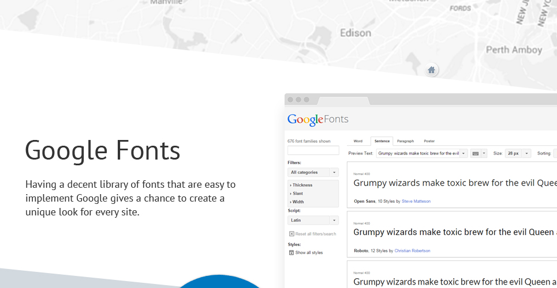Screen dimensions: 557x288
Task: Click the Roboto font name
Action: [361, 251]
